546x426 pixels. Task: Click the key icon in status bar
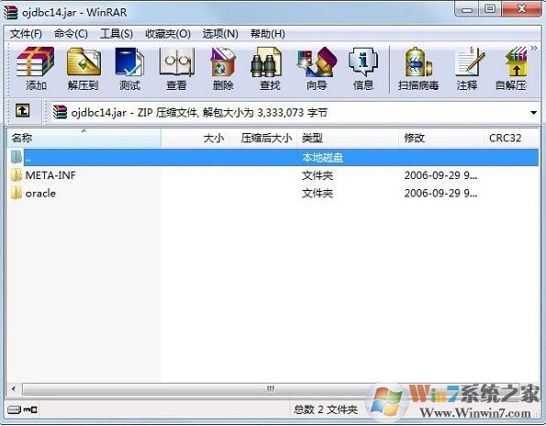pos(30,410)
